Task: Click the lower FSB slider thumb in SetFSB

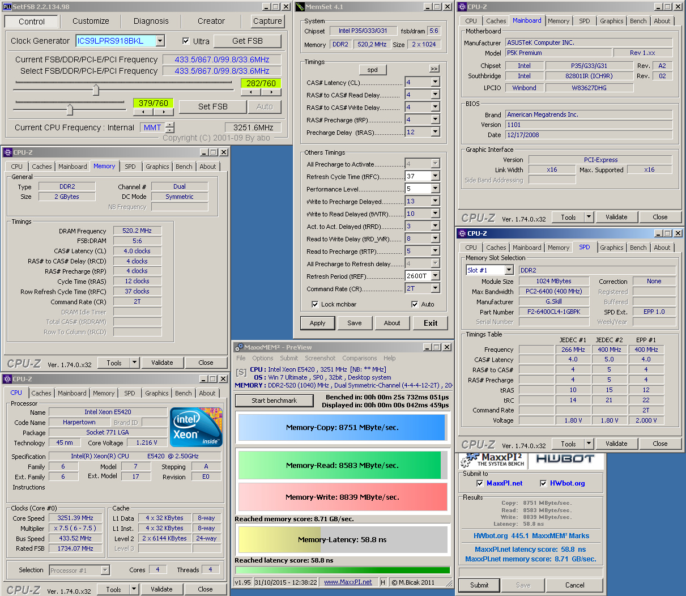Action: (70, 109)
